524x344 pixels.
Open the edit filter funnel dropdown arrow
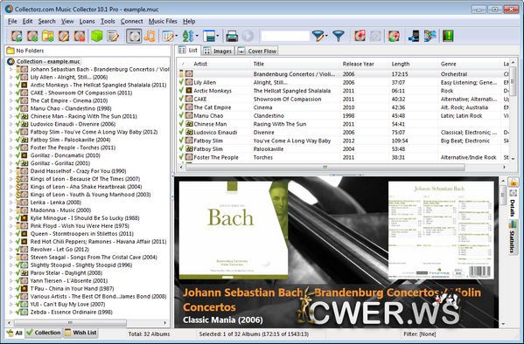326,36
